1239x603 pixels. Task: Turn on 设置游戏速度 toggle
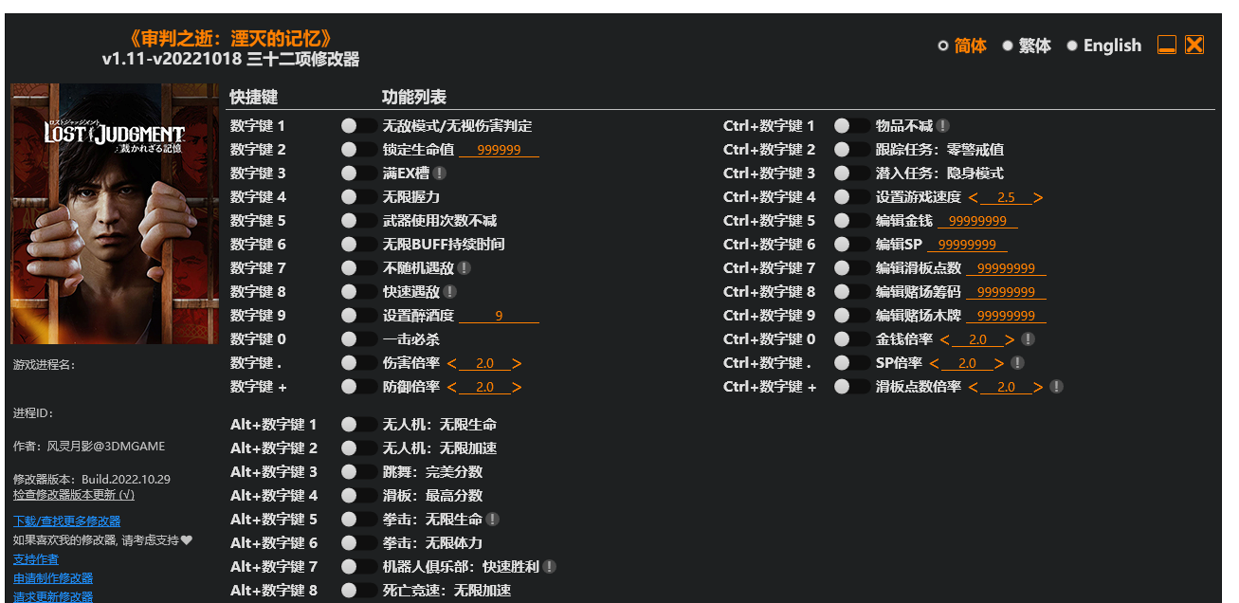point(852,197)
